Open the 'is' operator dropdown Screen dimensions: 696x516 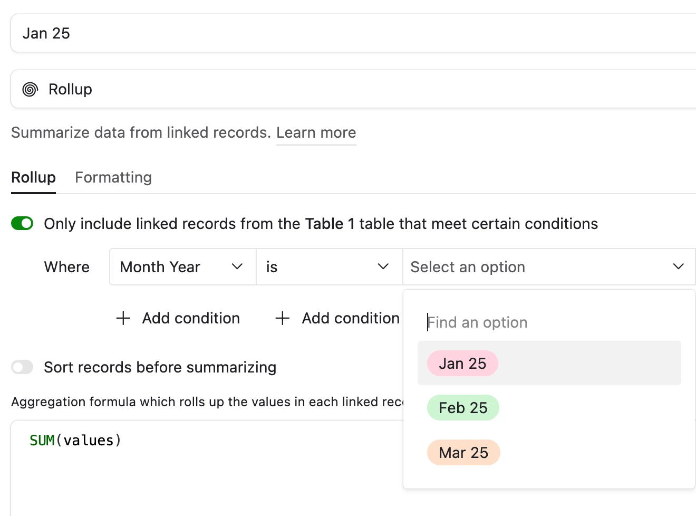click(330, 267)
